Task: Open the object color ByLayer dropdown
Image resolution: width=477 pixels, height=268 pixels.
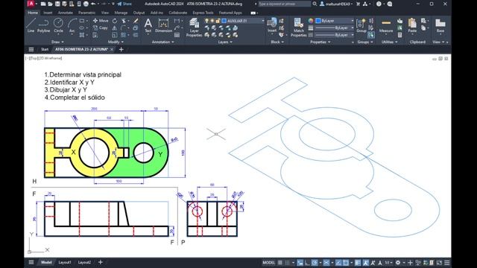Action: (x=335, y=21)
